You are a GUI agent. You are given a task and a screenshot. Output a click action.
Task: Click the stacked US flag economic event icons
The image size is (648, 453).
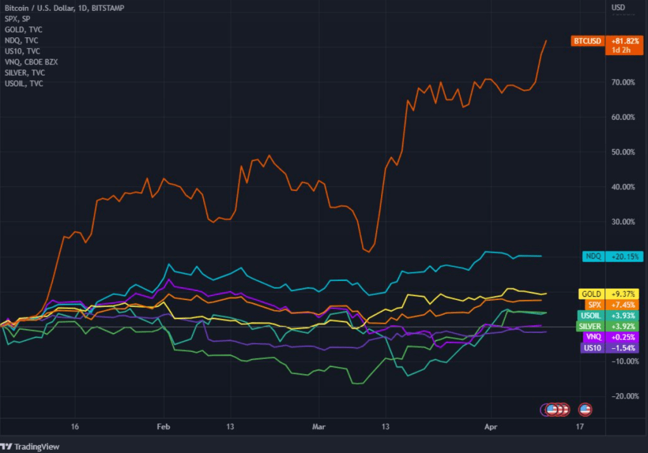pos(555,409)
